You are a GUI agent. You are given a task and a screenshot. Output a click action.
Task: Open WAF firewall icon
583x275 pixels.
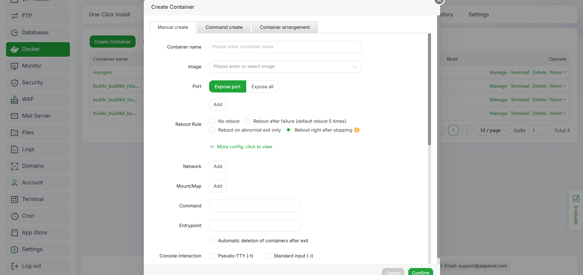[x=15, y=99]
